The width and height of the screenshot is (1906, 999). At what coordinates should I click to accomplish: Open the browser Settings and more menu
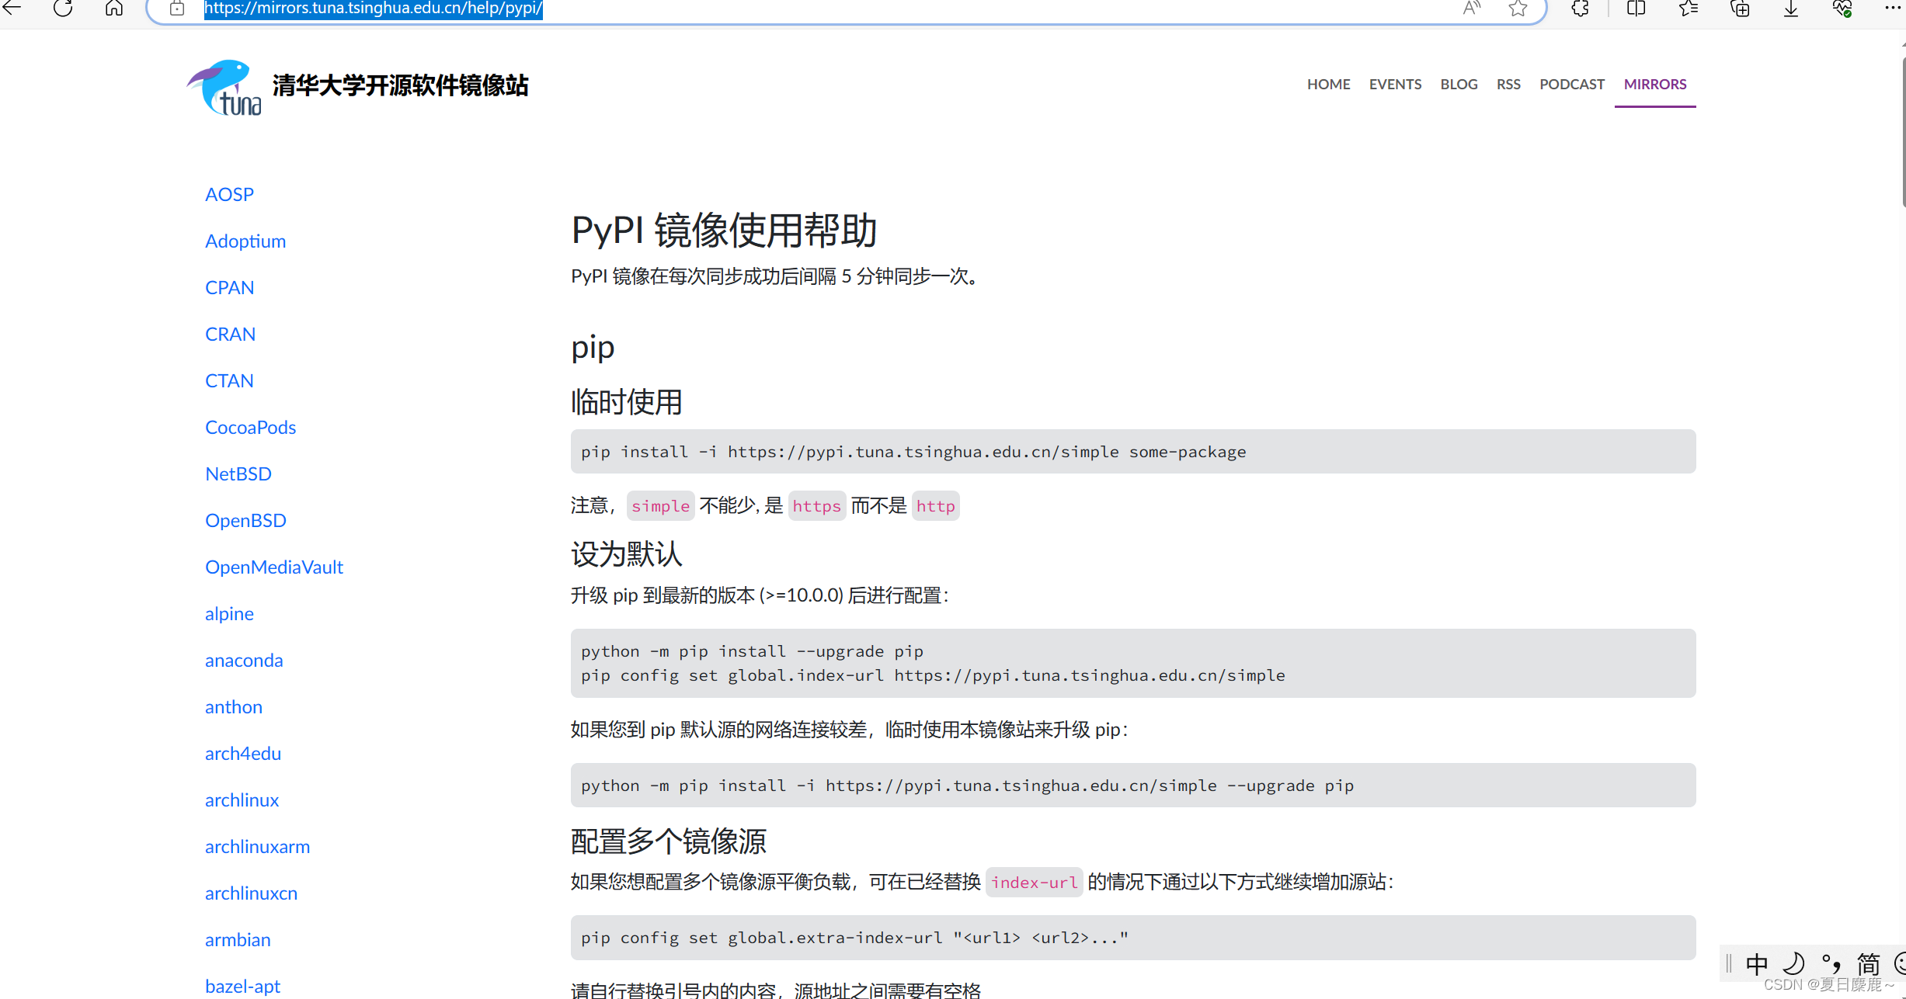pyautogui.click(x=1892, y=9)
